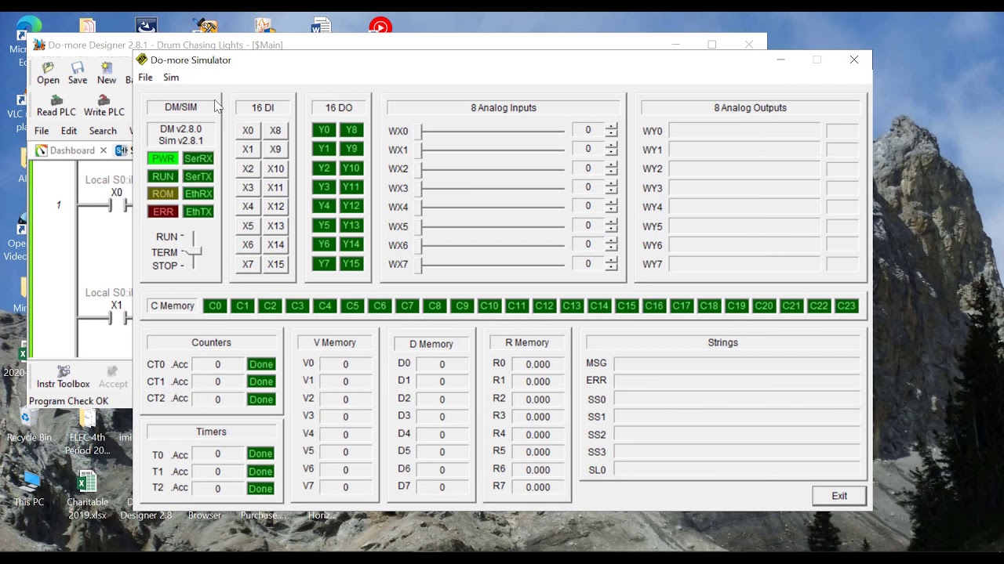Open the Designer File menu
This screenshot has height=564, width=1004.
[42, 131]
